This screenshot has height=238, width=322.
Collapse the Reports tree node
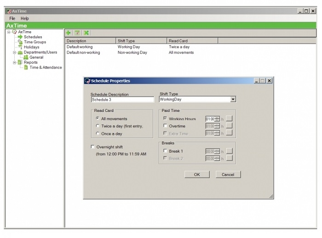pos(14,62)
